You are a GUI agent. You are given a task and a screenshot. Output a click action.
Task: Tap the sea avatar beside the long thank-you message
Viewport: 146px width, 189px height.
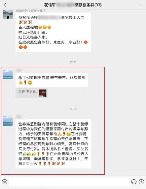coord(8,121)
